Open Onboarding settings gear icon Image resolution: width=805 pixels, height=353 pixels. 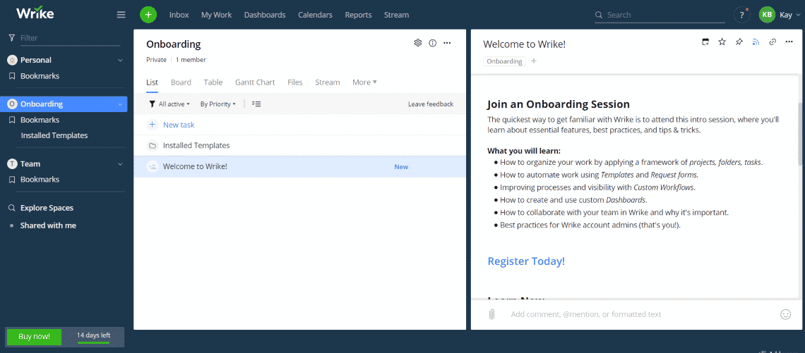pos(417,43)
